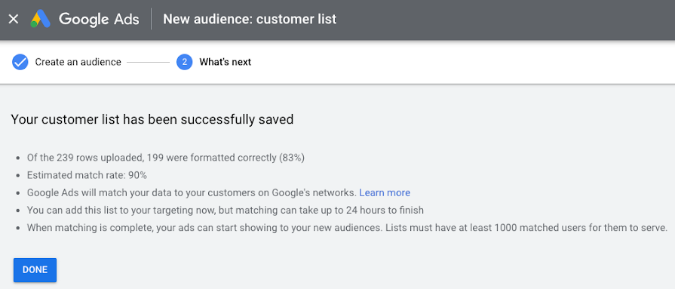This screenshot has height=289, width=675.
Task: Click the step 2 number circle
Action: [x=184, y=62]
